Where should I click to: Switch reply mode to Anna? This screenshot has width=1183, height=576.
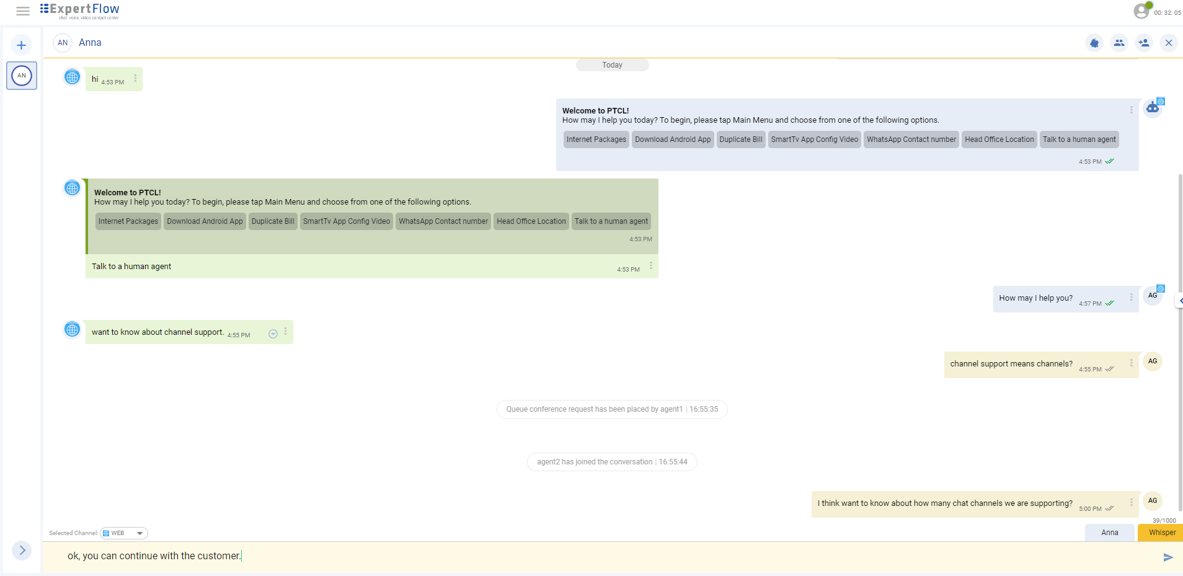1109,533
